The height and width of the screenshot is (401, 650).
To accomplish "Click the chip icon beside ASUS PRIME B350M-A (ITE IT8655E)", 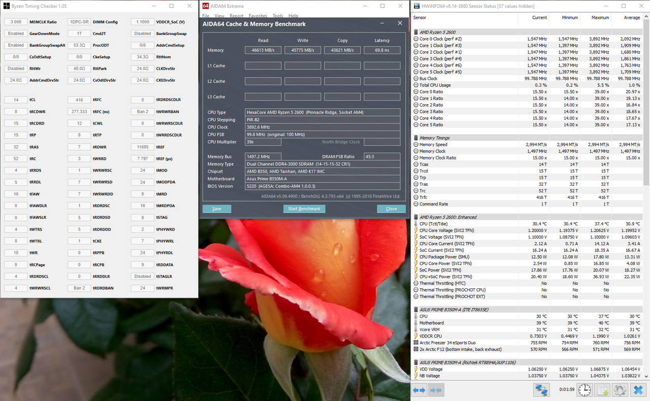I will pos(416,309).
